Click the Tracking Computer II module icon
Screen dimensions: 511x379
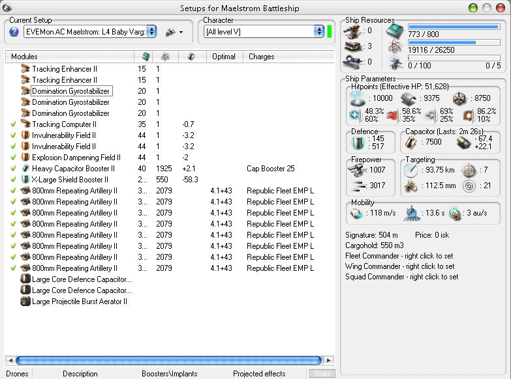pos(25,124)
